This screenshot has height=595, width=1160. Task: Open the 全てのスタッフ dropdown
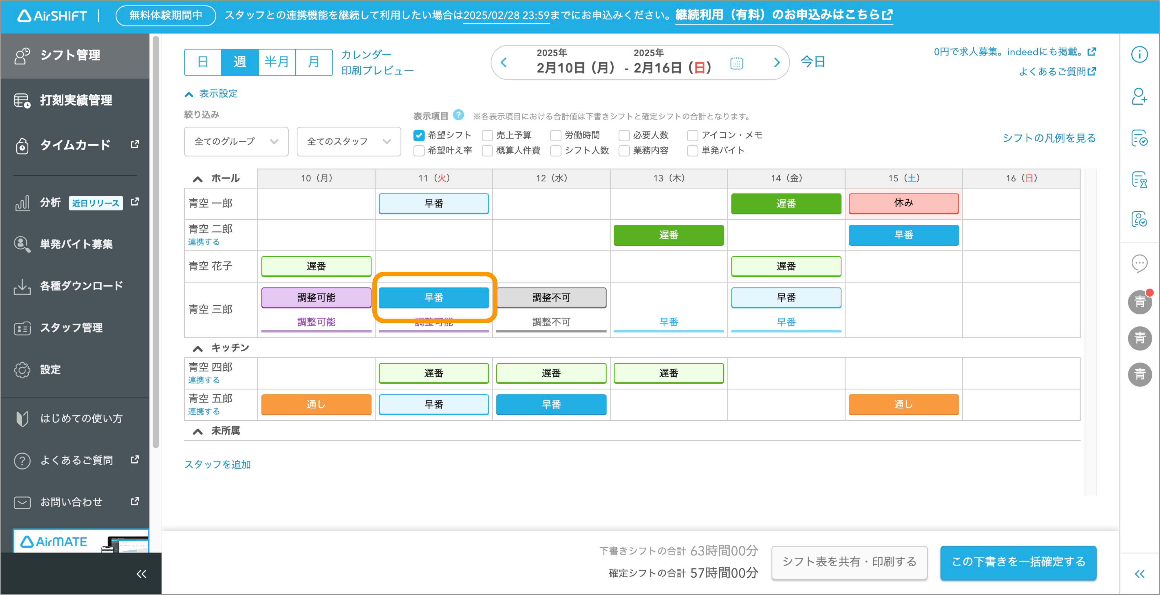point(349,142)
